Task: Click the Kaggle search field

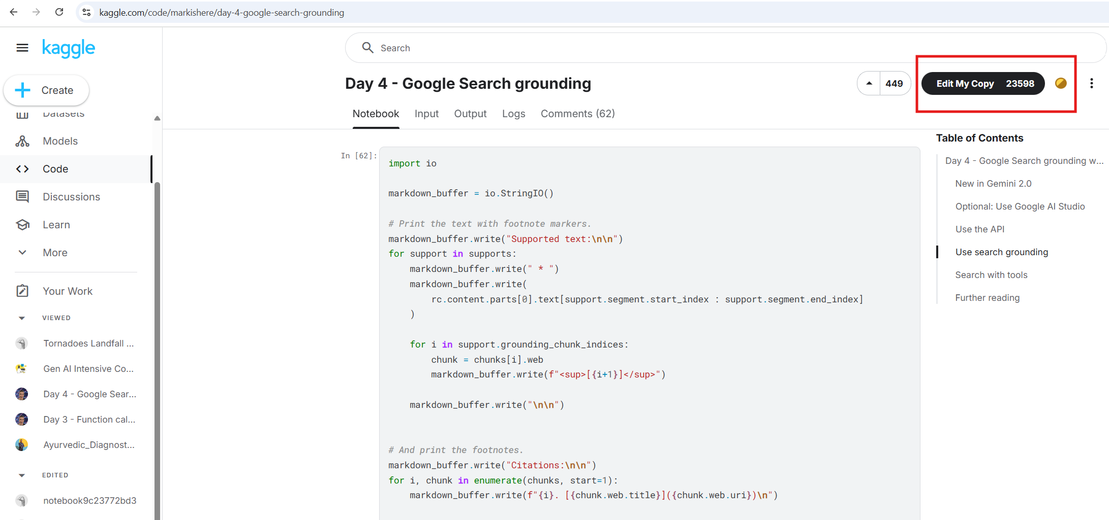Action: (726, 48)
